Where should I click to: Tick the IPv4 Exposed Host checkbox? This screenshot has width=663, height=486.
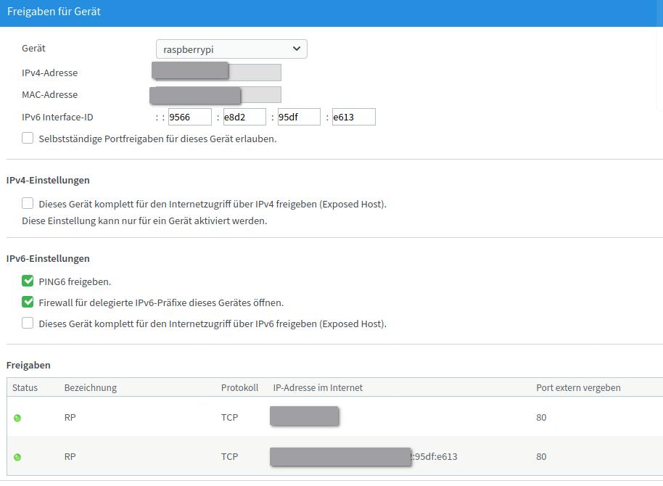(28, 204)
